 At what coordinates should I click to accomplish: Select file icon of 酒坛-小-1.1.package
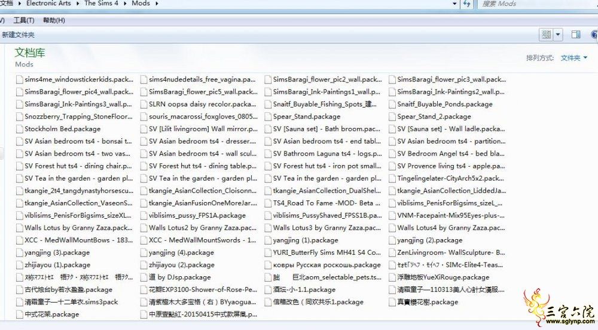pyautogui.click(x=268, y=290)
